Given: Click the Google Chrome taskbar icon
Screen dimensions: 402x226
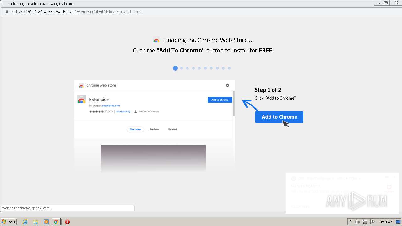Looking at the screenshot, I should (x=56, y=222).
